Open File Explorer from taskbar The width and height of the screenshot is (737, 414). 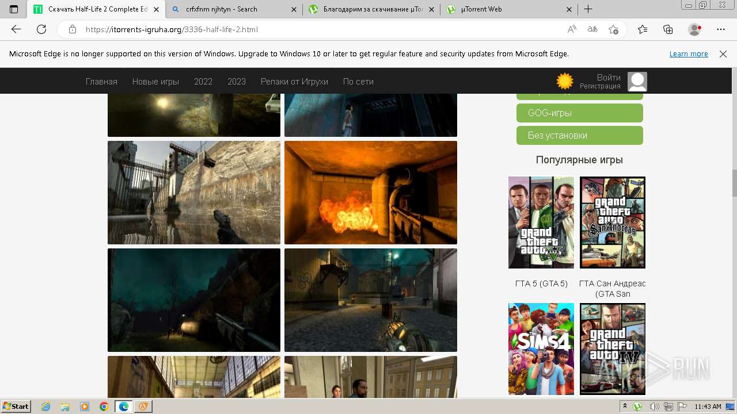[x=65, y=407]
